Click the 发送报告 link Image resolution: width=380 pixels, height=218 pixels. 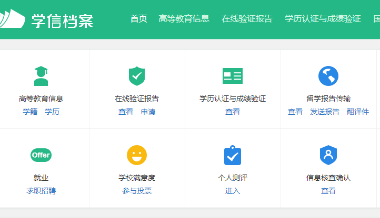pos(325,112)
